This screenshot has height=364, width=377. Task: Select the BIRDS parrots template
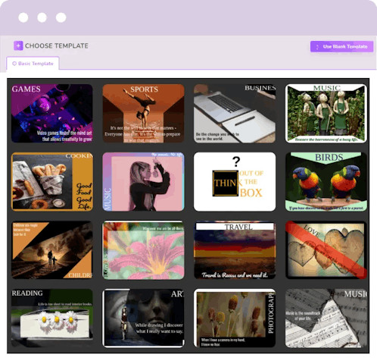click(x=326, y=182)
